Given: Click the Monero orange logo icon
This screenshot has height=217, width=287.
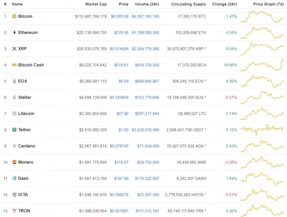Looking at the screenshot, I should coord(14,162).
